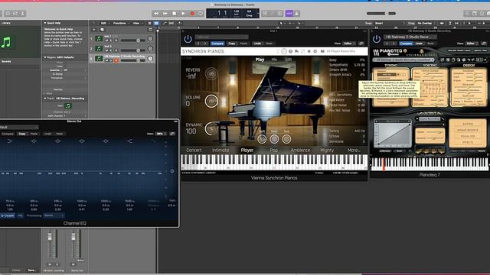
Task: Open the Functions menu in Tracks area
Action: pos(119,23)
